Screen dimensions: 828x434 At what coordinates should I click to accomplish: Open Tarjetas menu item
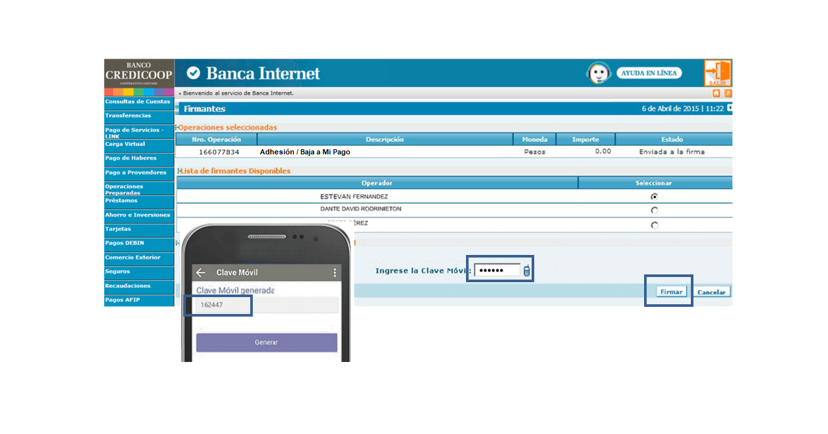(x=139, y=230)
